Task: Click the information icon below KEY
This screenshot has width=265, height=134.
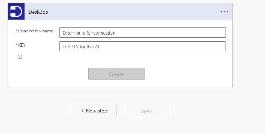Action: (x=20, y=57)
